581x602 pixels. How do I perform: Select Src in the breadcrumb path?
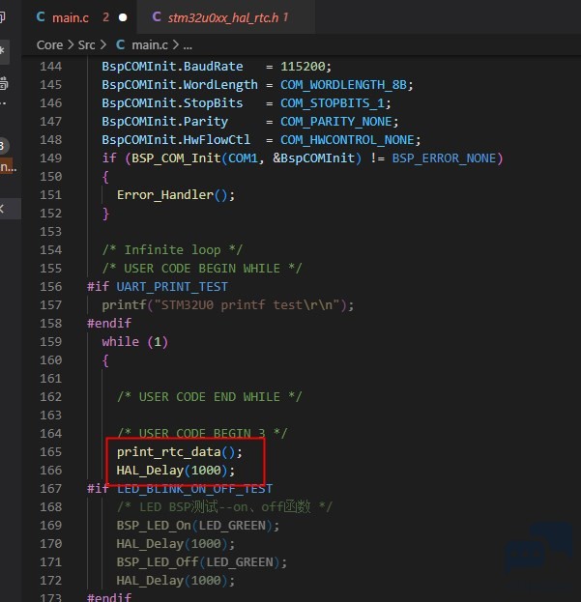click(86, 45)
